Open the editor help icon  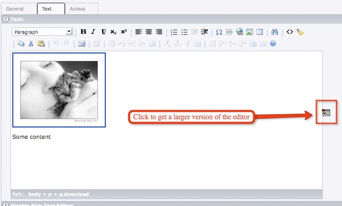tap(273, 44)
